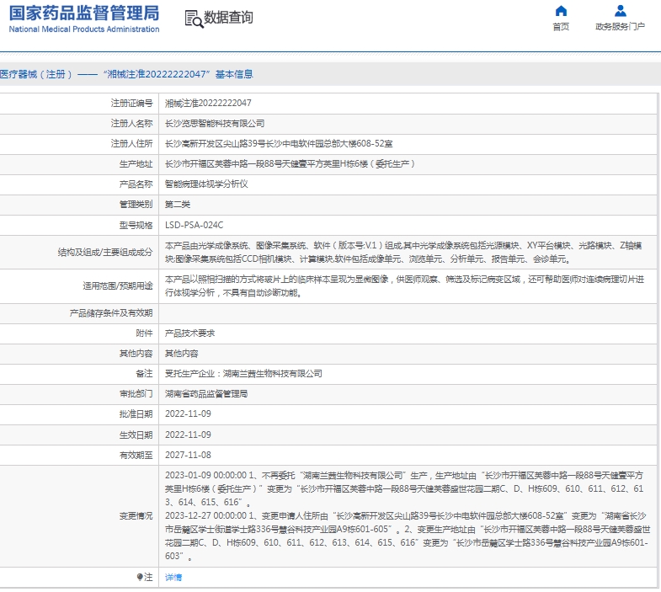This screenshot has height=592, width=661.
Task: Click the 产品名称 row label
Action: pos(136,184)
